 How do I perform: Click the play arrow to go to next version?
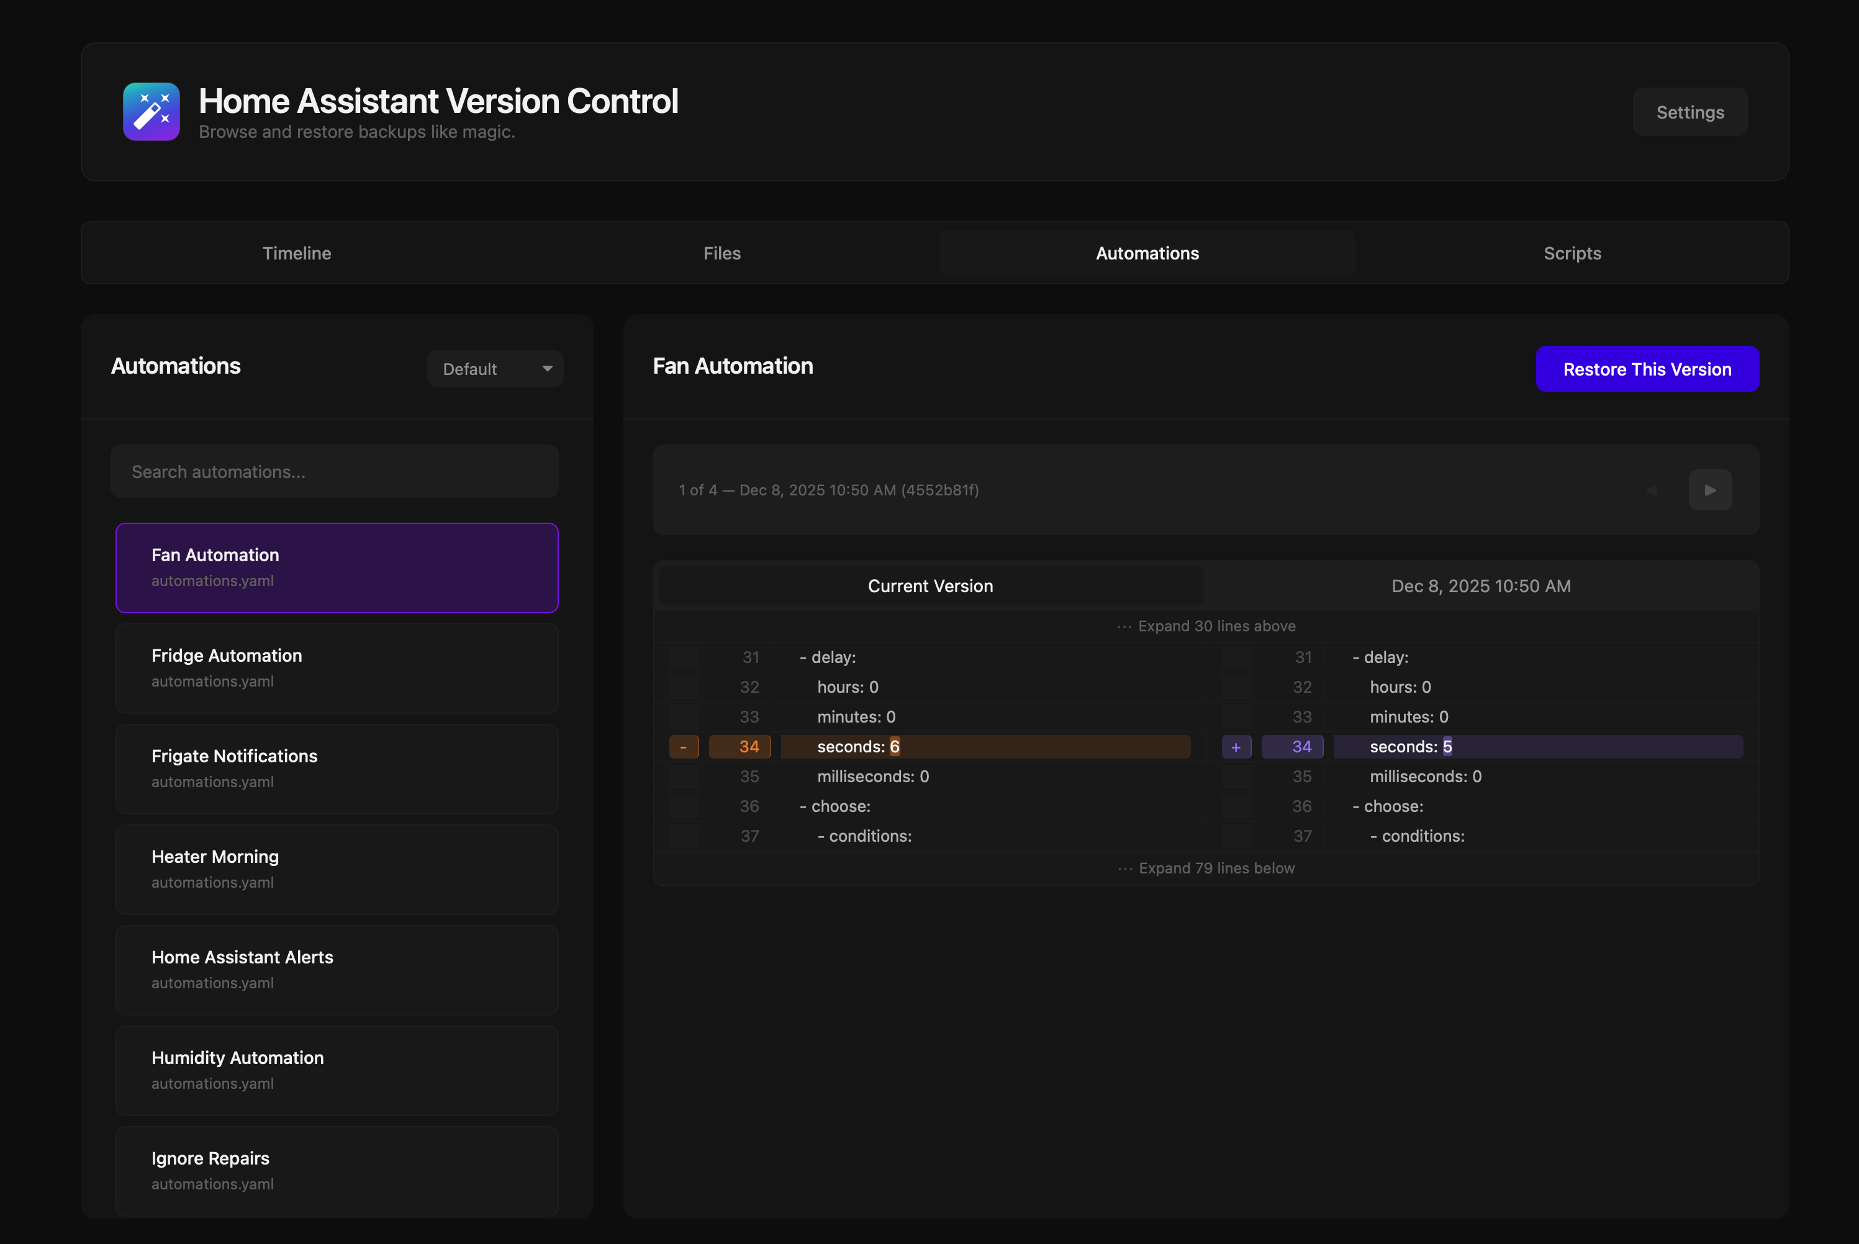(x=1711, y=490)
